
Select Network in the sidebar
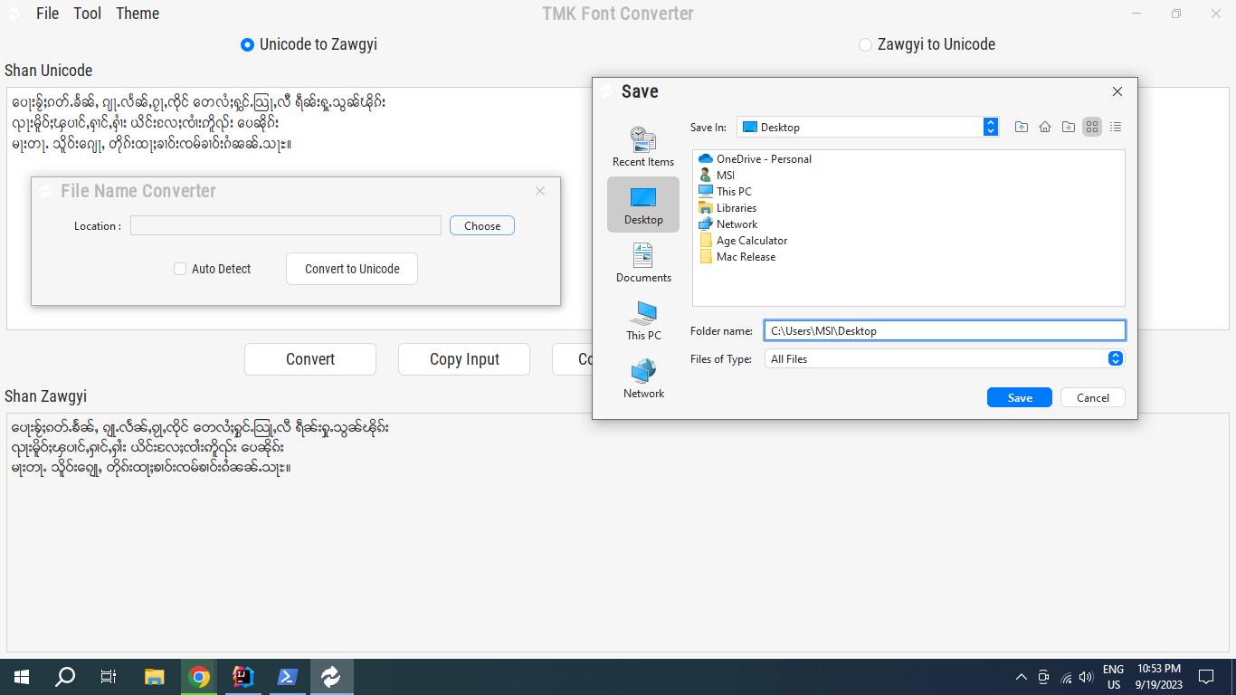643,378
